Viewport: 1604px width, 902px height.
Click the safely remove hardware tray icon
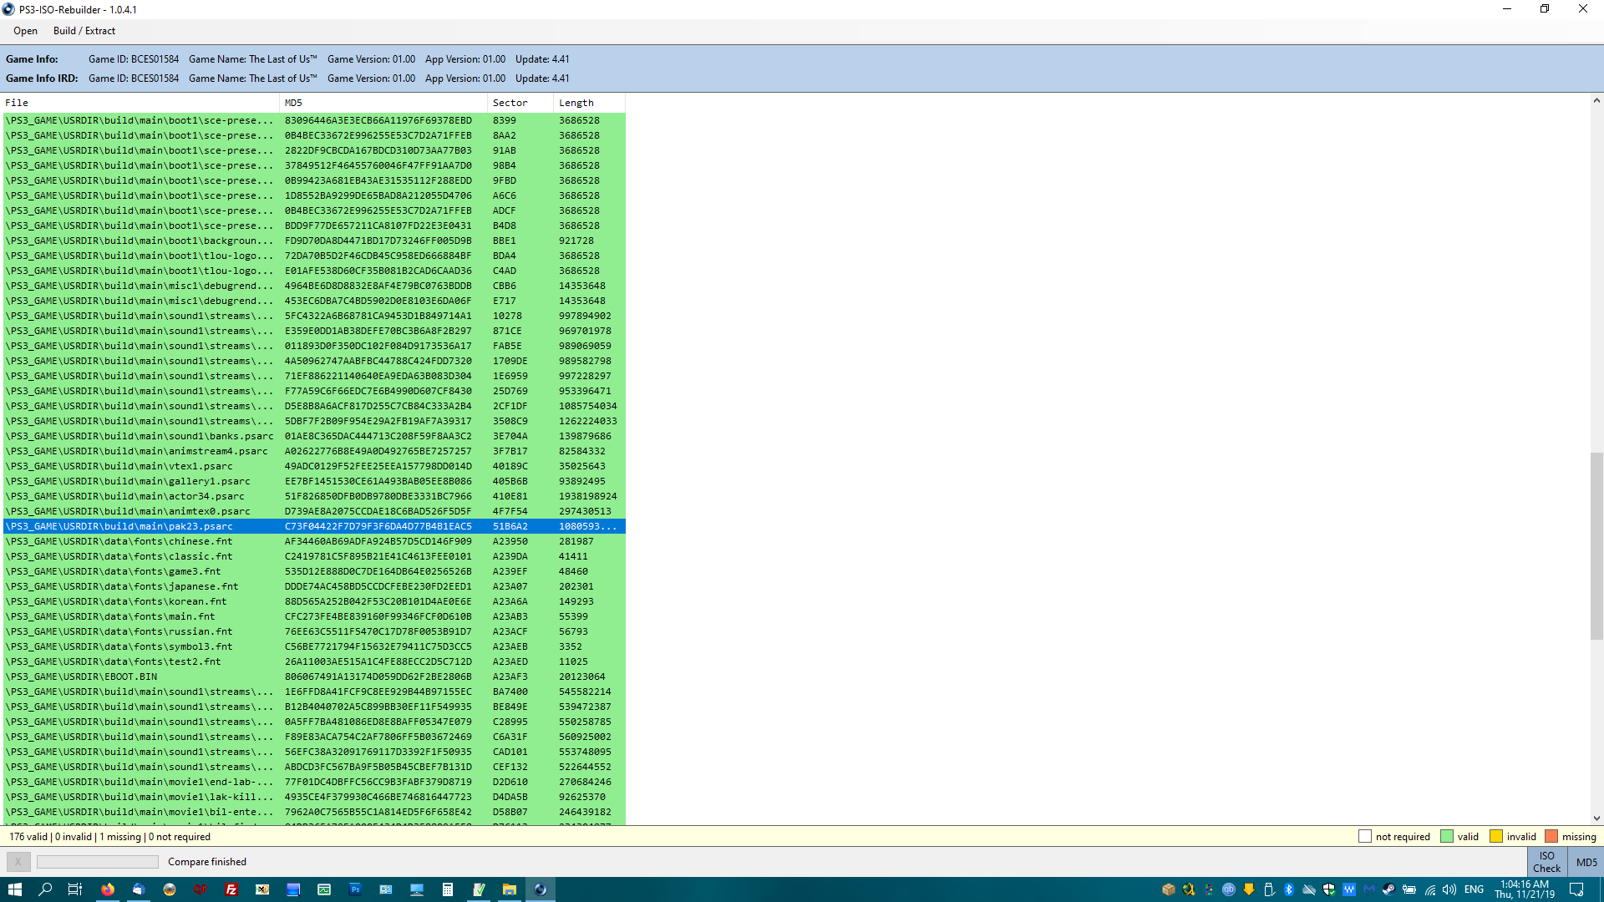pyautogui.click(x=1269, y=889)
